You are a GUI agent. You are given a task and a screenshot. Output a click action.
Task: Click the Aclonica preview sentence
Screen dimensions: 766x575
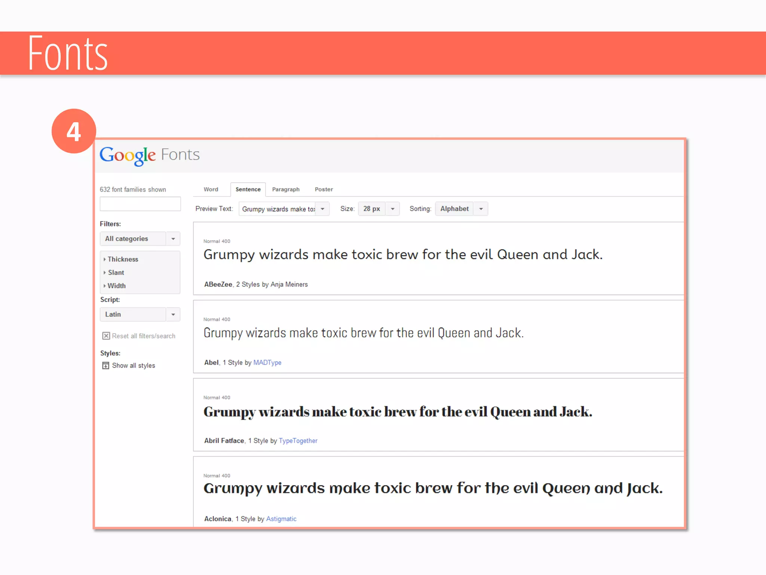click(433, 489)
